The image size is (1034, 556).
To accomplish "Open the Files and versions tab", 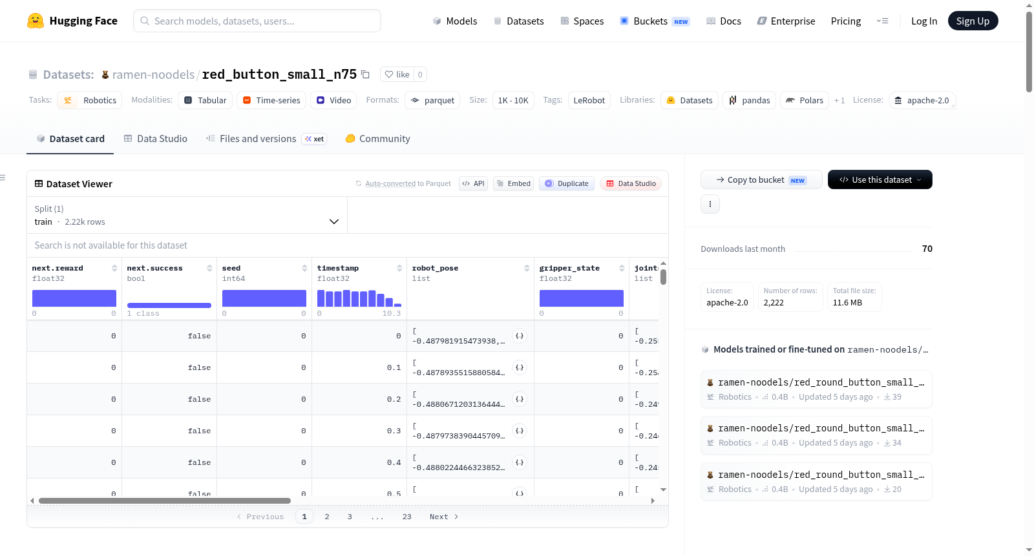I will point(266,139).
